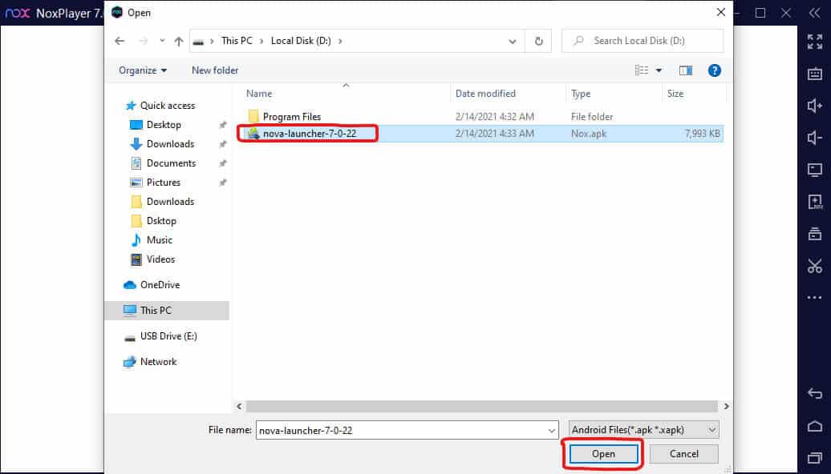Sort by Date modified column

point(485,94)
